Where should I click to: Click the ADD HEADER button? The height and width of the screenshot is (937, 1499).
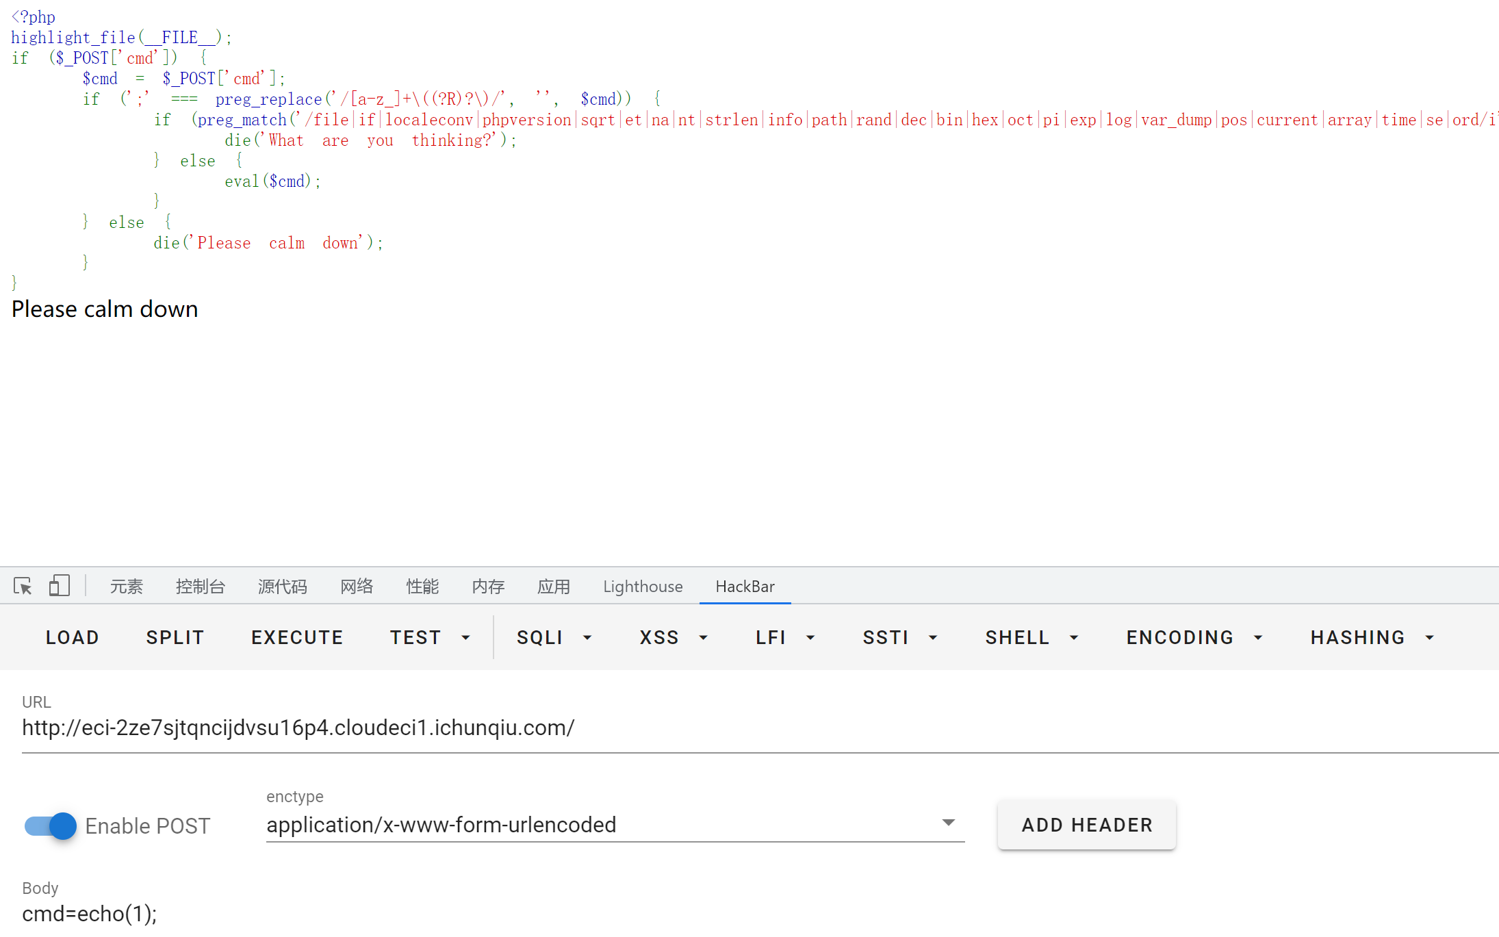1086,825
